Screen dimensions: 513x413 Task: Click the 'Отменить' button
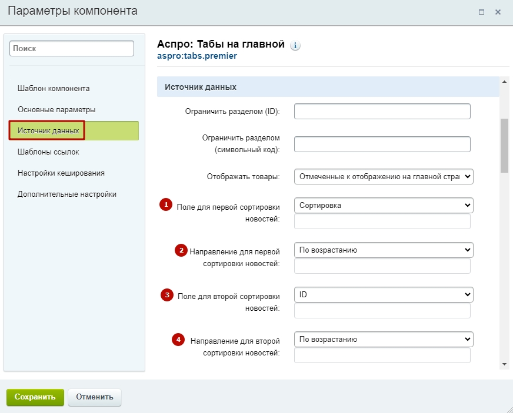[x=95, y=397]
